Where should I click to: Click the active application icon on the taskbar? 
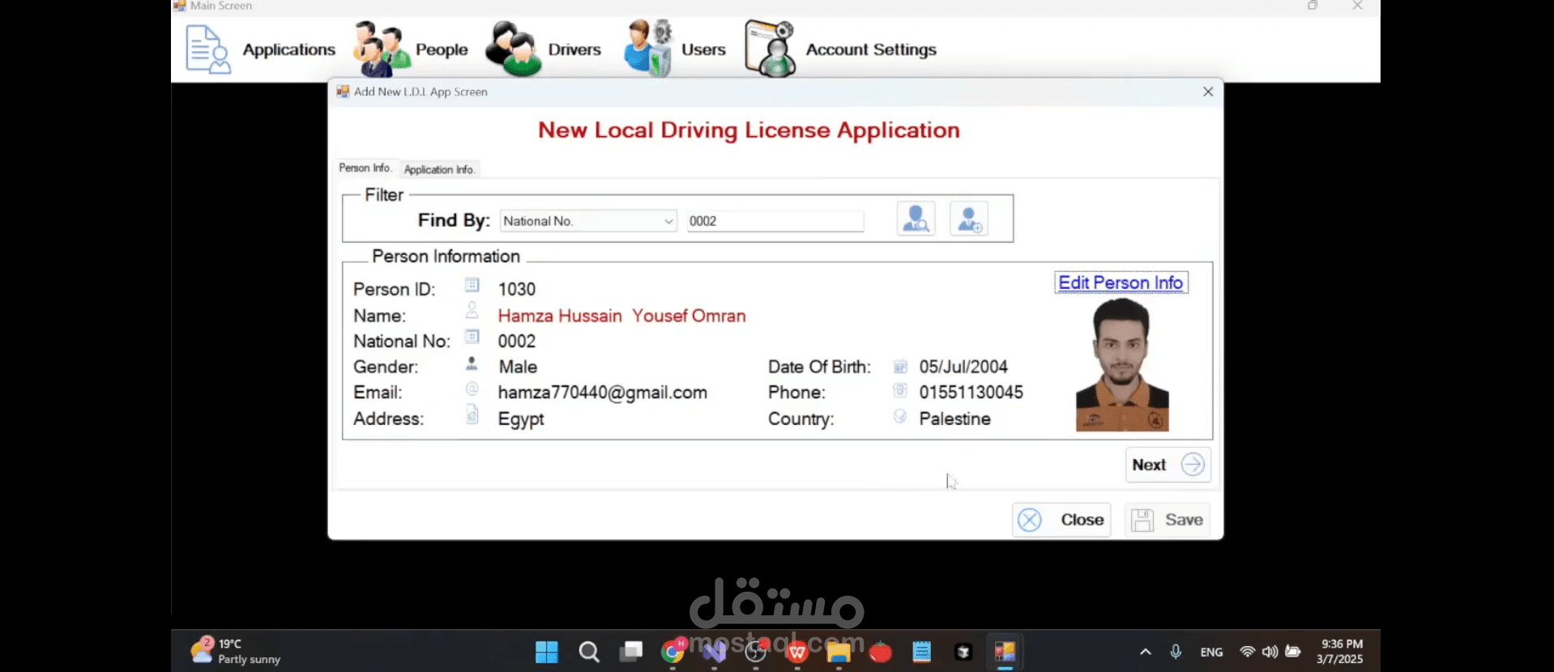coord(1005,652)
